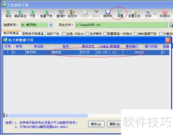The image size is (173, 135).
Task: Click the 秤名称 column header
Action: coord(39,47)
